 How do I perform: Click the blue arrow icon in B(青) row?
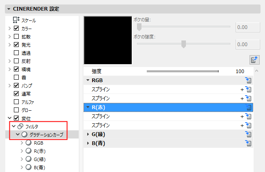coord(248,143)
